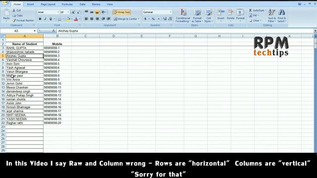
Task: Toggle Bottom Align highlighted icon
Action: [97, 12]
